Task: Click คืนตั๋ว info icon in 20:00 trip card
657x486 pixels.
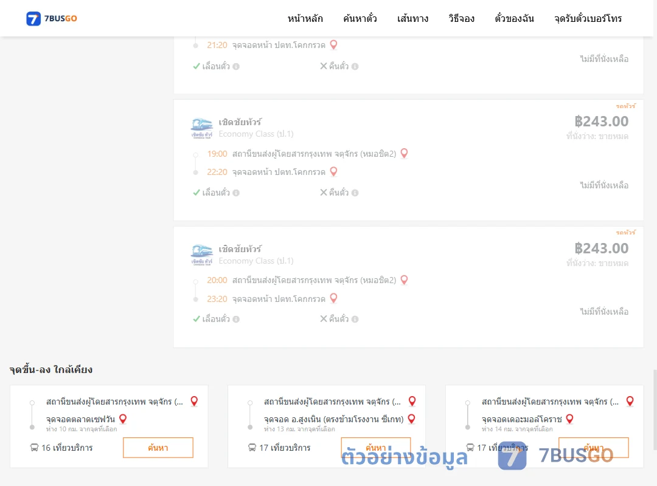Action: pyautogui.click(x=355, y=320)
